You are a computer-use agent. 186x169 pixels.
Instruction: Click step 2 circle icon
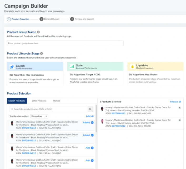(x=41, y=19)
